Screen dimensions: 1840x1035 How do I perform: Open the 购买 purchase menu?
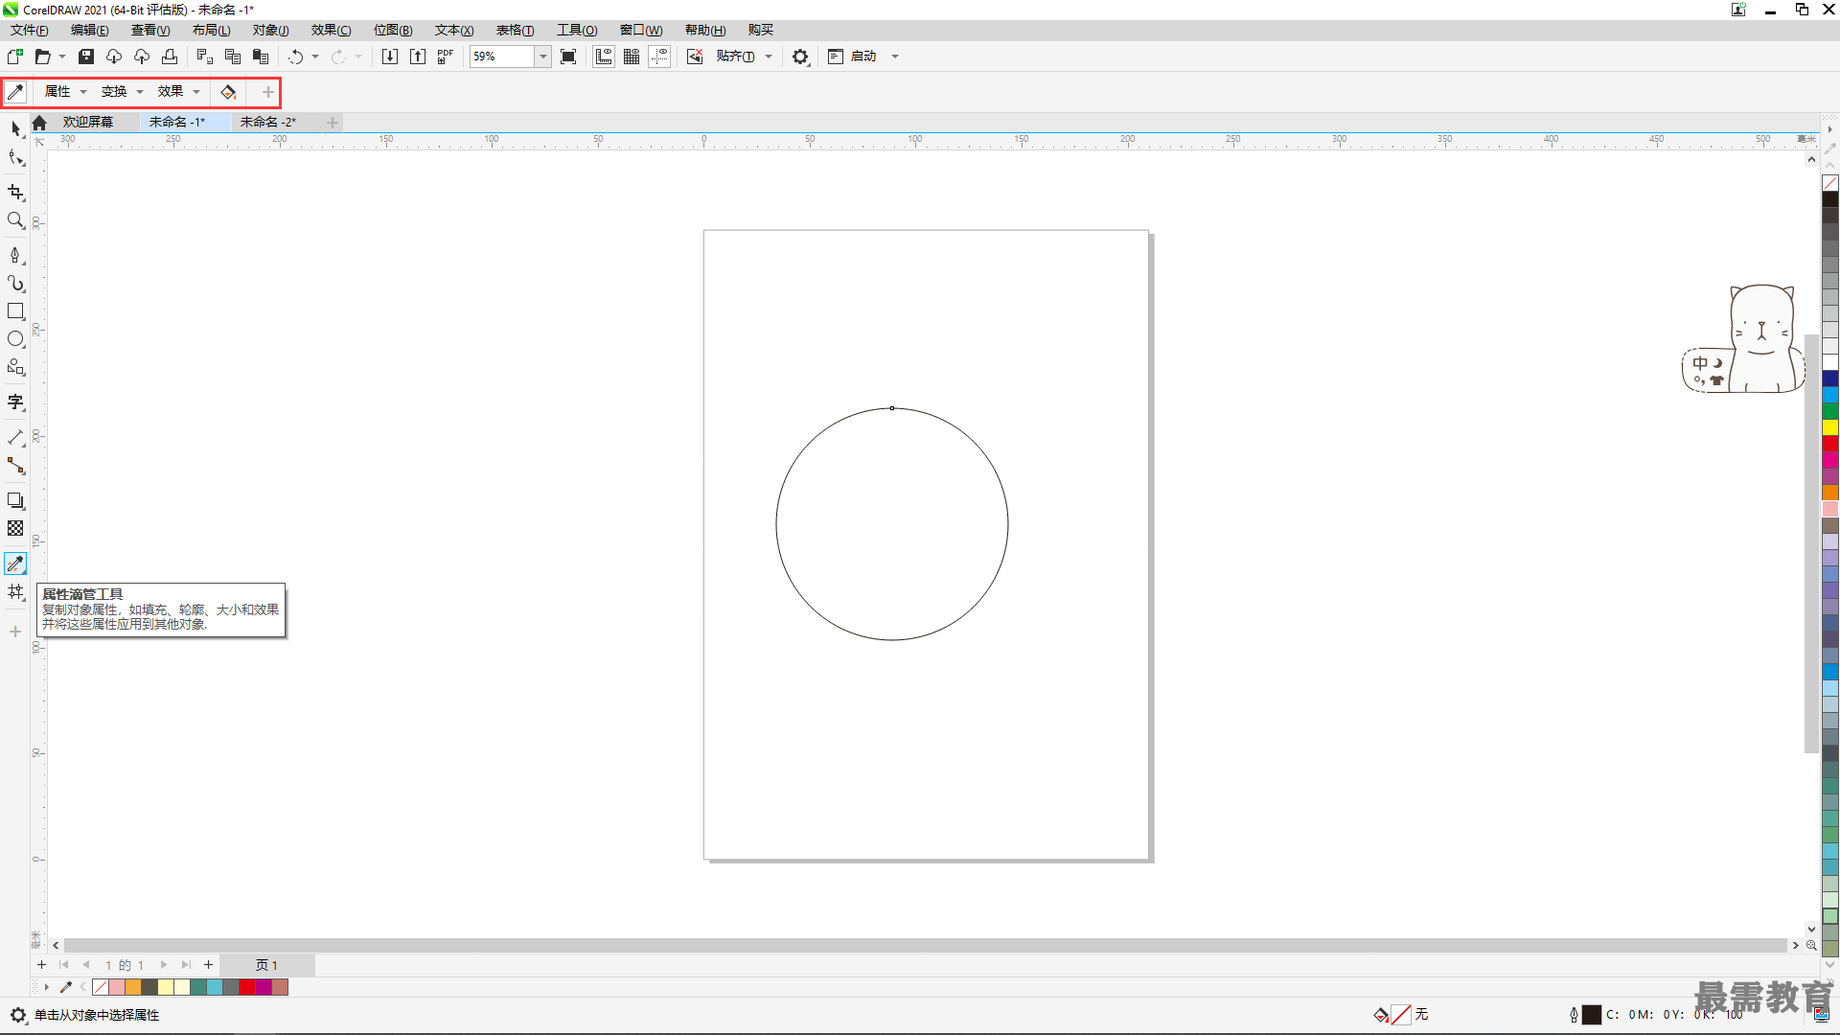tap(761, 30)
